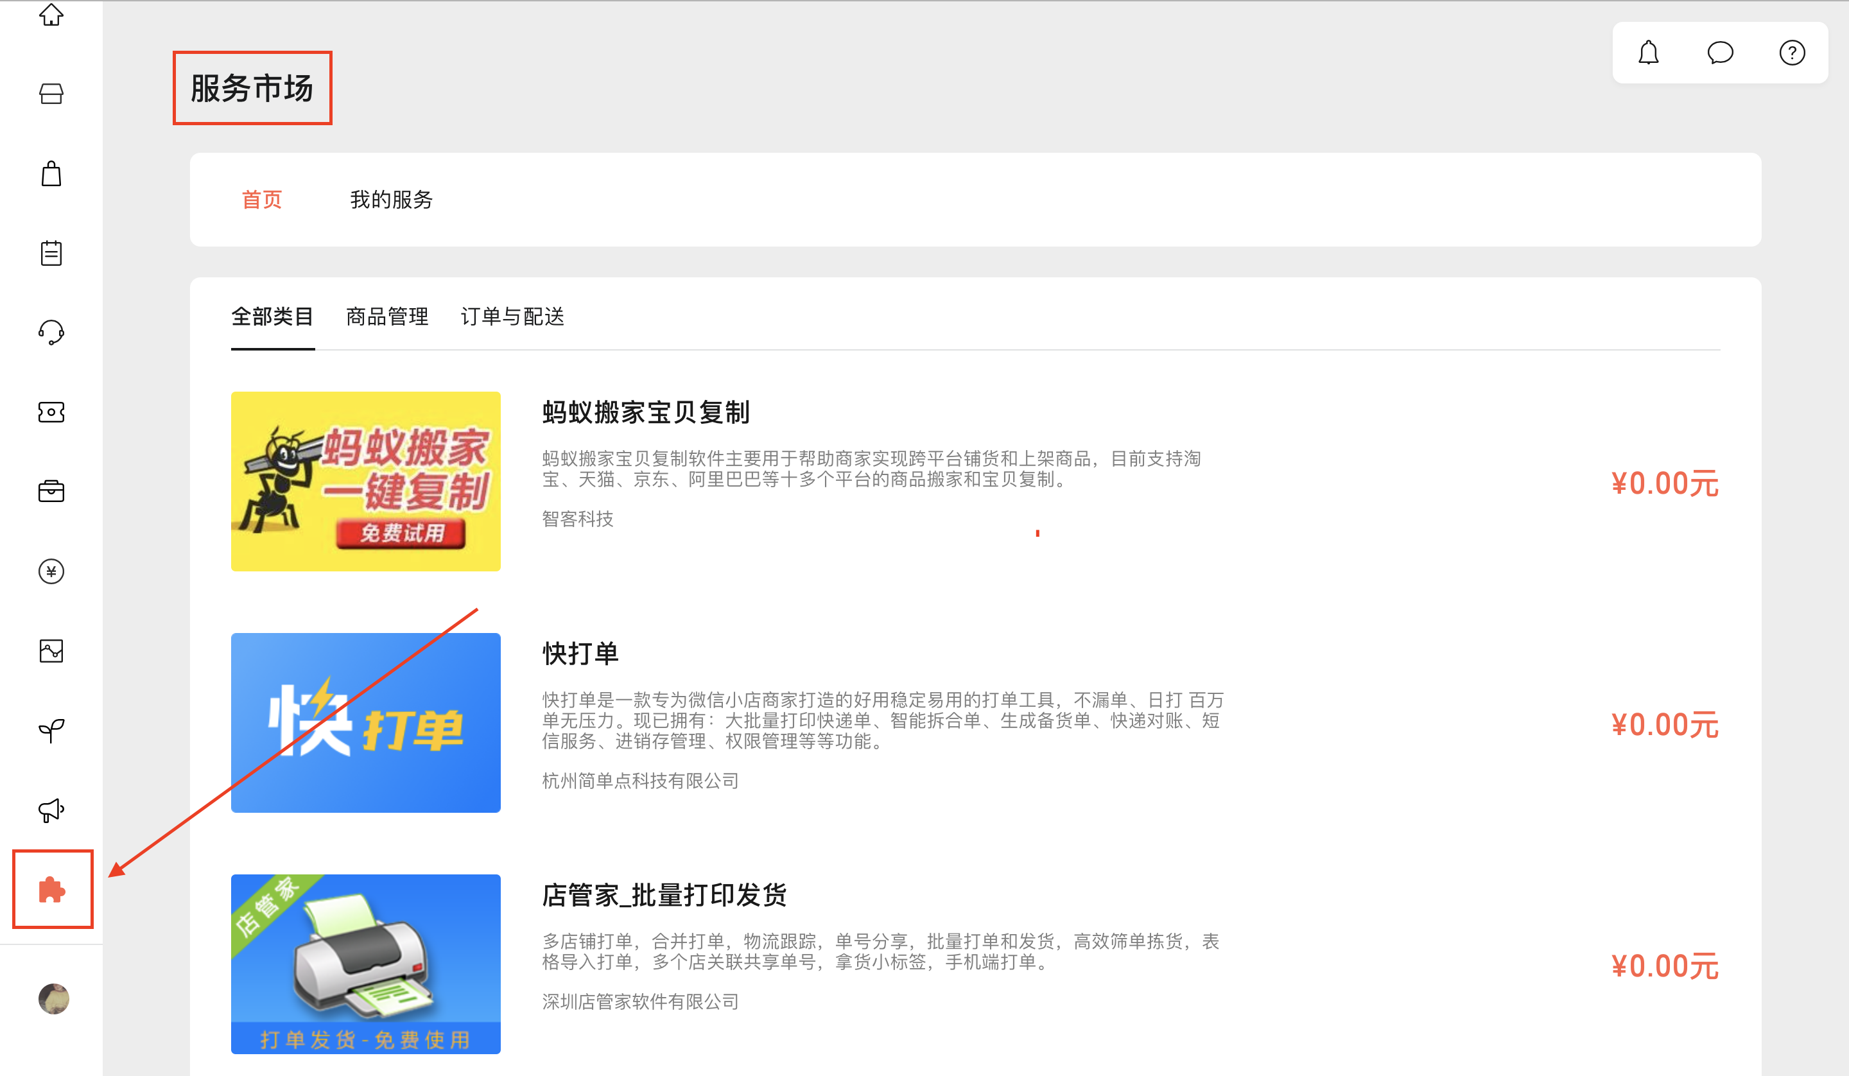Click the shopping bag products icon
The height and width of the screenshot is (1076, 1849).
pyautogui.click(x=51, y=174)
